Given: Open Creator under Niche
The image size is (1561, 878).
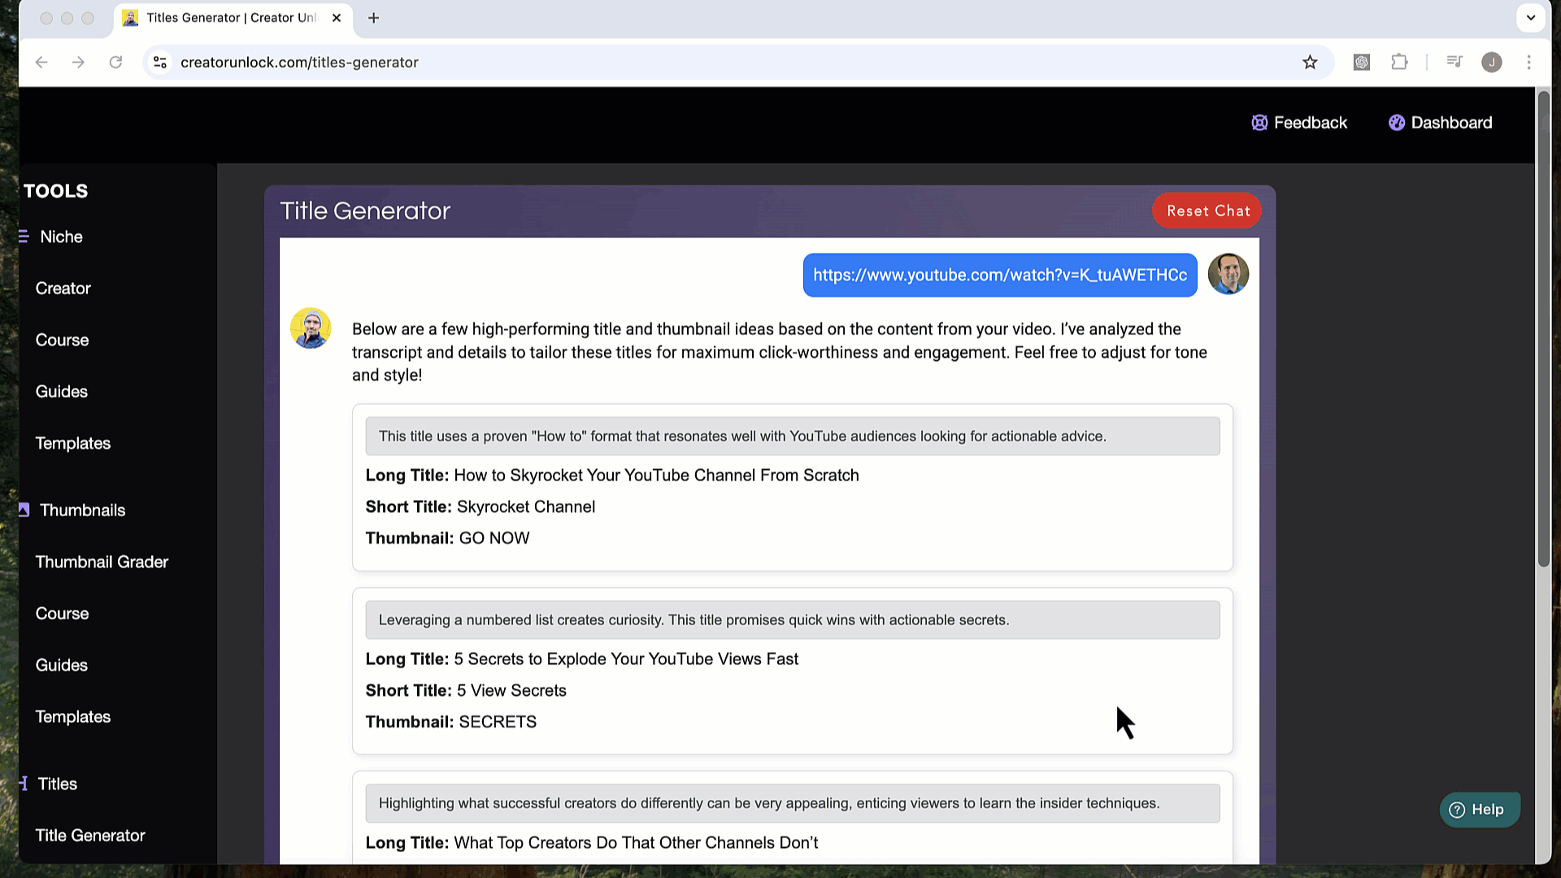Looking at the screenshot, I should [x=63, y=289].
